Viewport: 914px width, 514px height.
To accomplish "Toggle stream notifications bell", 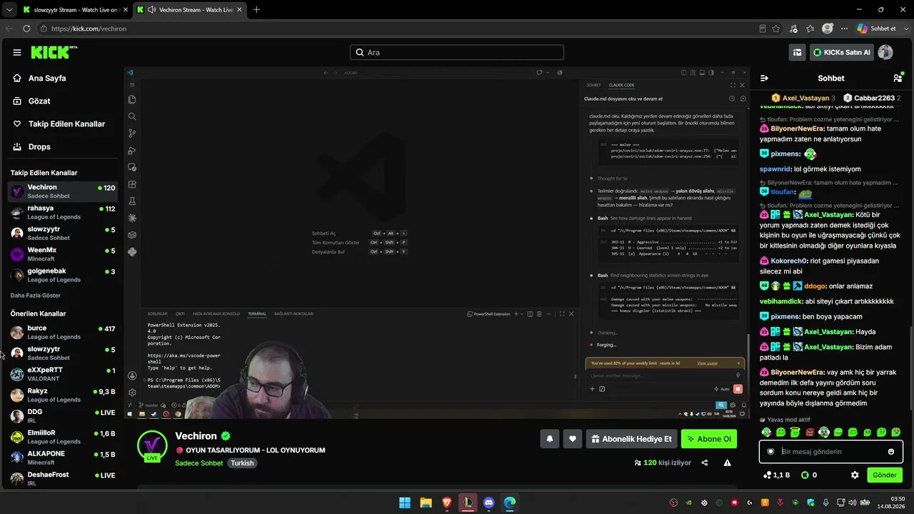I will [x=550, y=439].
